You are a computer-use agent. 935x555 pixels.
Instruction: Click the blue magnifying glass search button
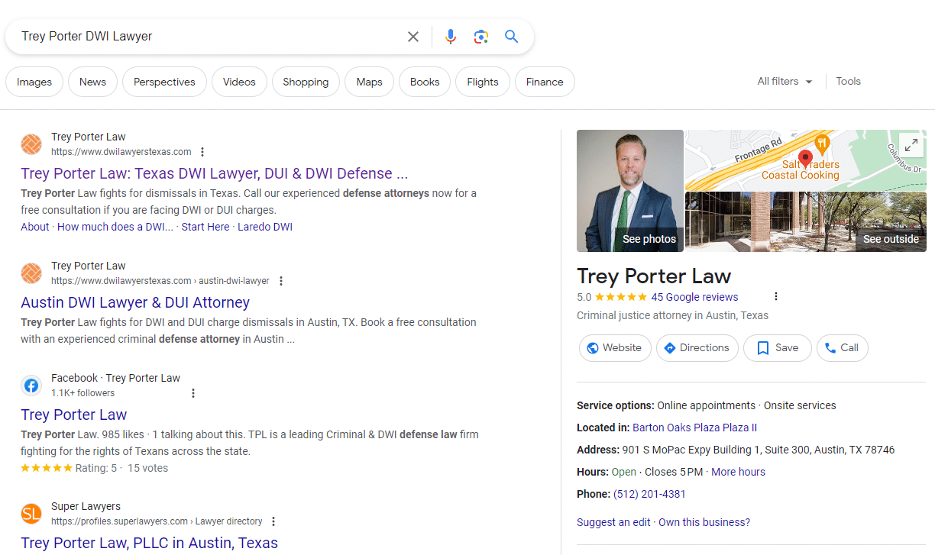pyautogui.click(x=512, y=37)
